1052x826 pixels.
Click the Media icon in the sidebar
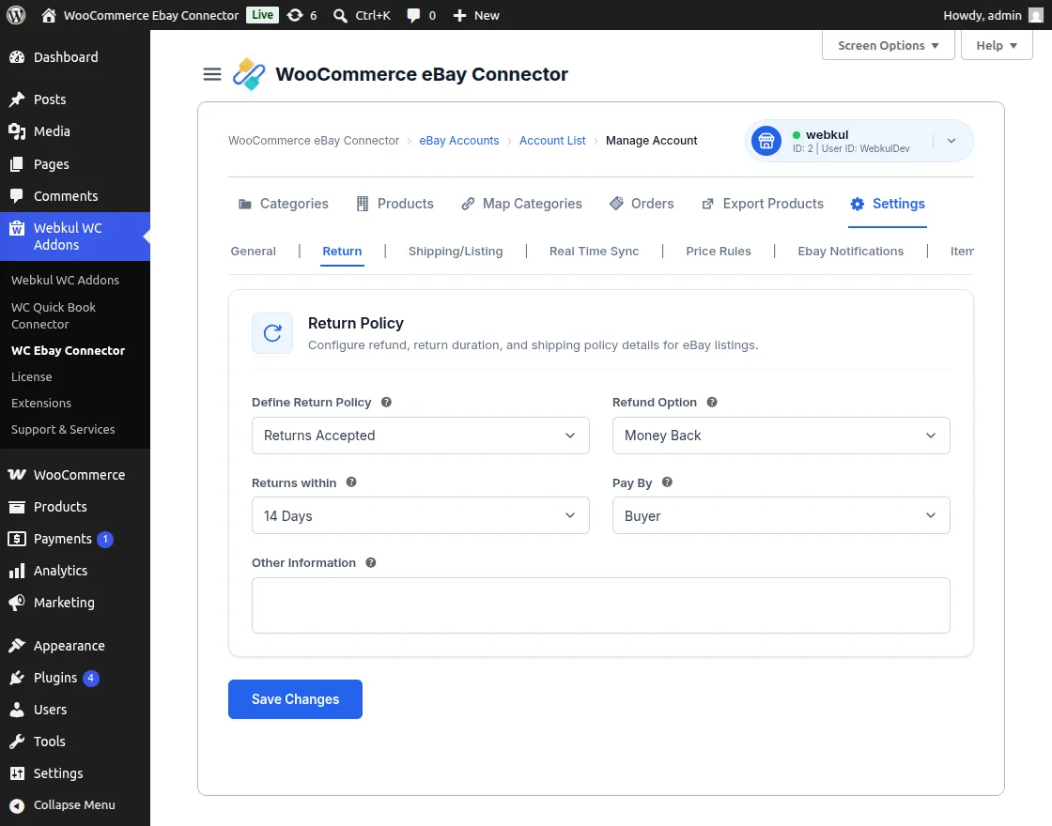(x=17, y=131)
